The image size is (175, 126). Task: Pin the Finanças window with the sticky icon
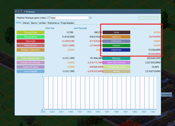(24, 12)
